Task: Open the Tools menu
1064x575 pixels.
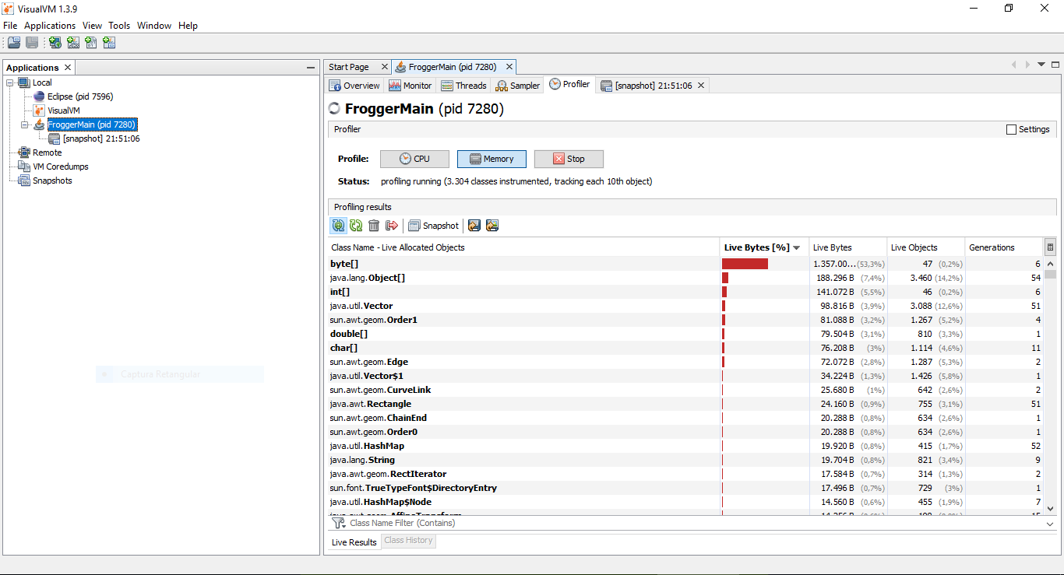Action: pos(119,26)
